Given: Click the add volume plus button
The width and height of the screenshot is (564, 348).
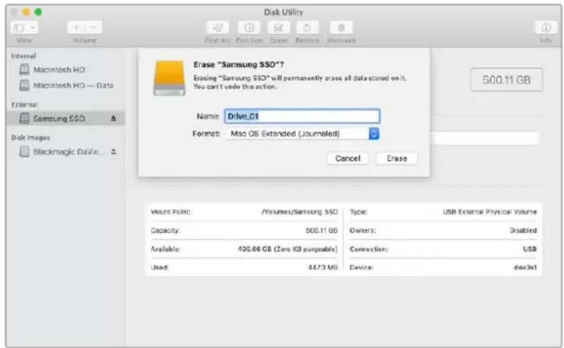Looking at the screenshot, I should [76, 27].
